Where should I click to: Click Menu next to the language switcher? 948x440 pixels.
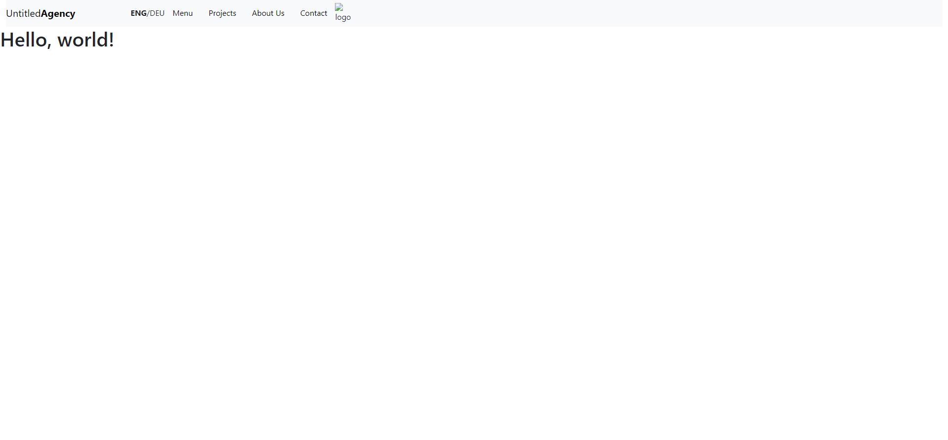click(182, 13)
